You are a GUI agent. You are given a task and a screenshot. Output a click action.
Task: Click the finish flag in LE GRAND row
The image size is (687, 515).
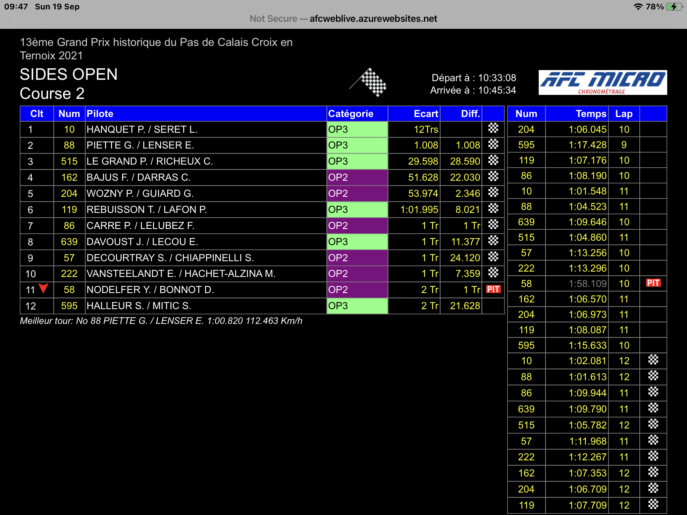[493, 160]
